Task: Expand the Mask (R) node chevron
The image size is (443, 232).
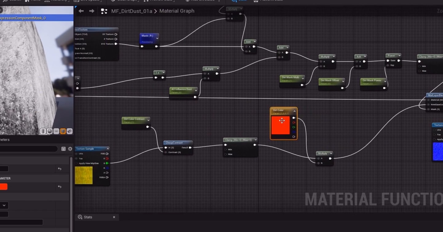Action: point(157,38)
